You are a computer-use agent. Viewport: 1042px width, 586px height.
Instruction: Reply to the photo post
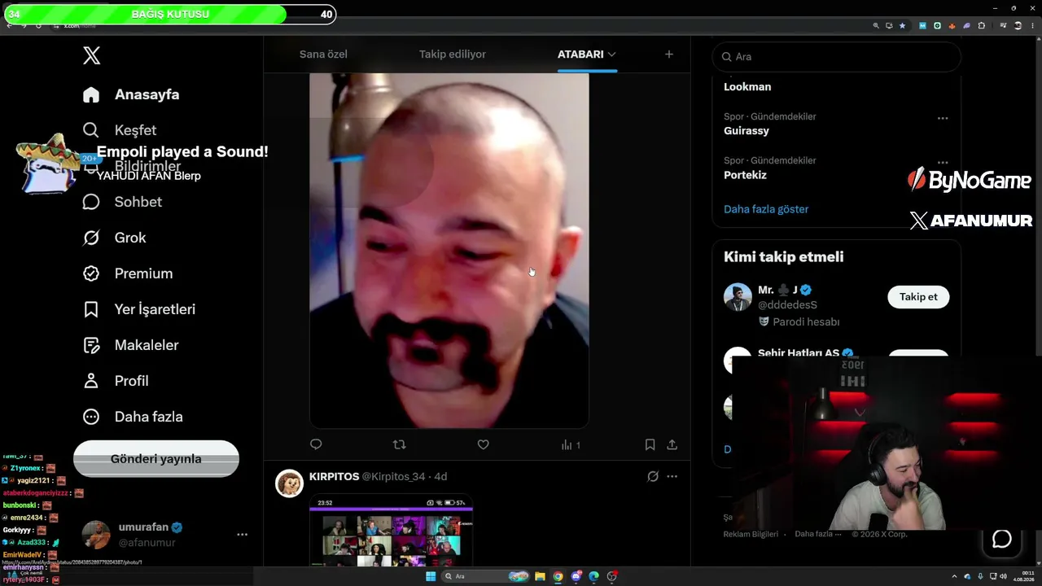(317, 444)
